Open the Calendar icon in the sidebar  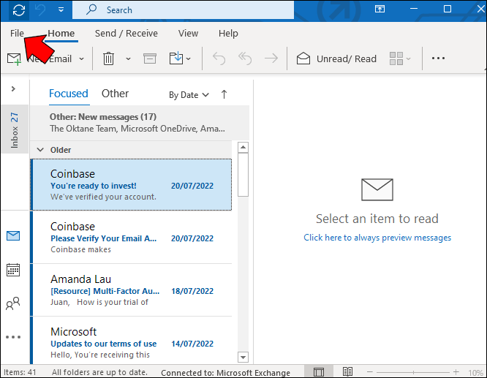point(13,270)
